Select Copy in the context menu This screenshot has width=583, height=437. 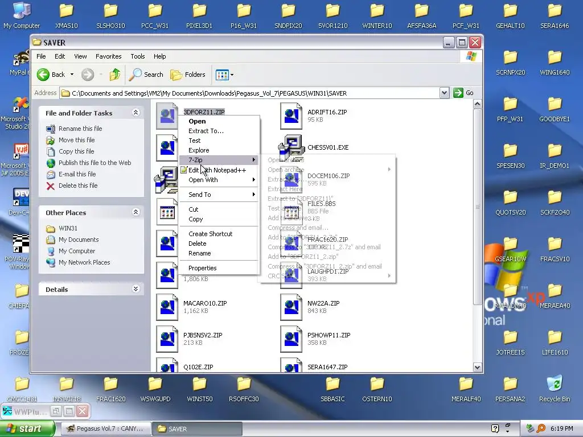point(219,219)
